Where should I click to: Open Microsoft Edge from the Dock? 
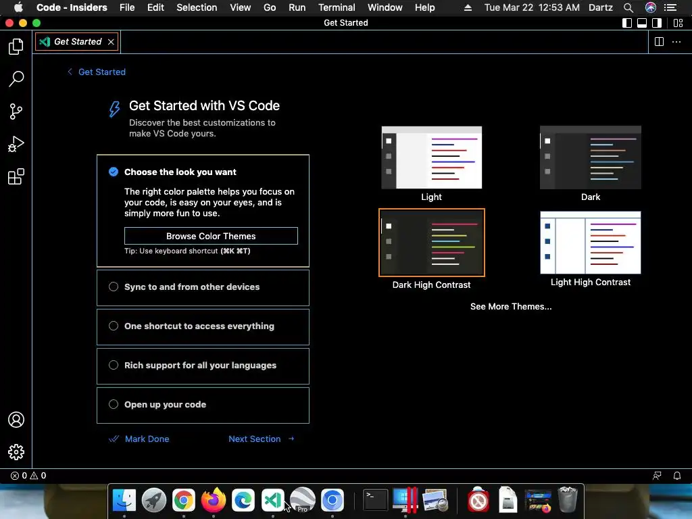coord(243,500)
